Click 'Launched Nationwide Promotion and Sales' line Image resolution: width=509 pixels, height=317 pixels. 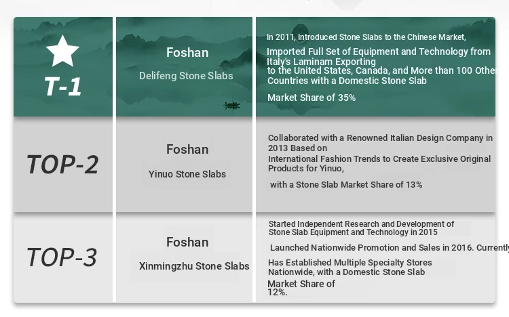point(389,248)
